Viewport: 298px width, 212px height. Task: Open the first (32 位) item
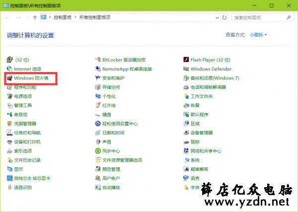pos(22,60)
